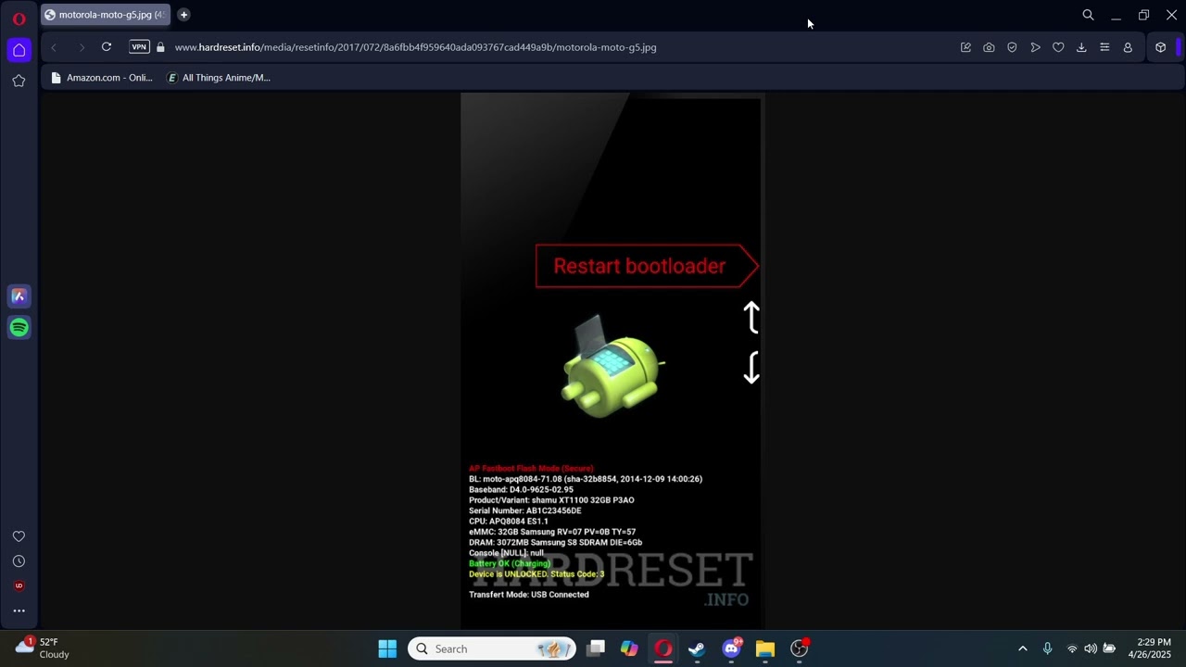Image resolution: width=1186 pixels, height=667 pixels.
Task: Open Task View on taskbar
Action: [596, 648]
